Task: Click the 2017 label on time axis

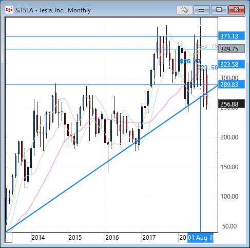Action: click(x=149, y=238)
